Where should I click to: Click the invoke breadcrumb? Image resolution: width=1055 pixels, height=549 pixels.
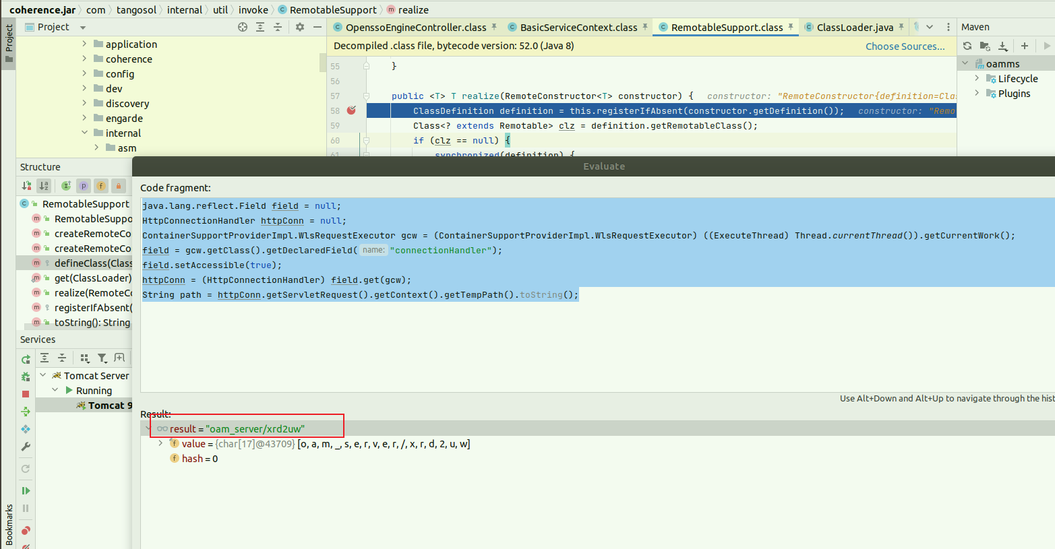pos(253,10)
